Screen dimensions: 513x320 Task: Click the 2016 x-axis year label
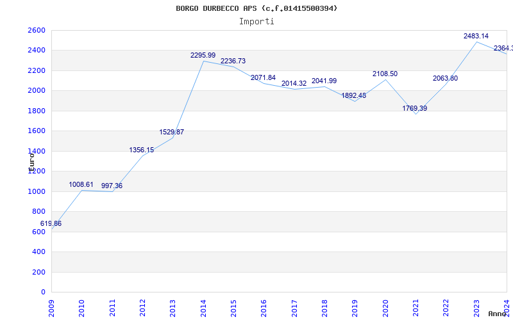(264, 308)
